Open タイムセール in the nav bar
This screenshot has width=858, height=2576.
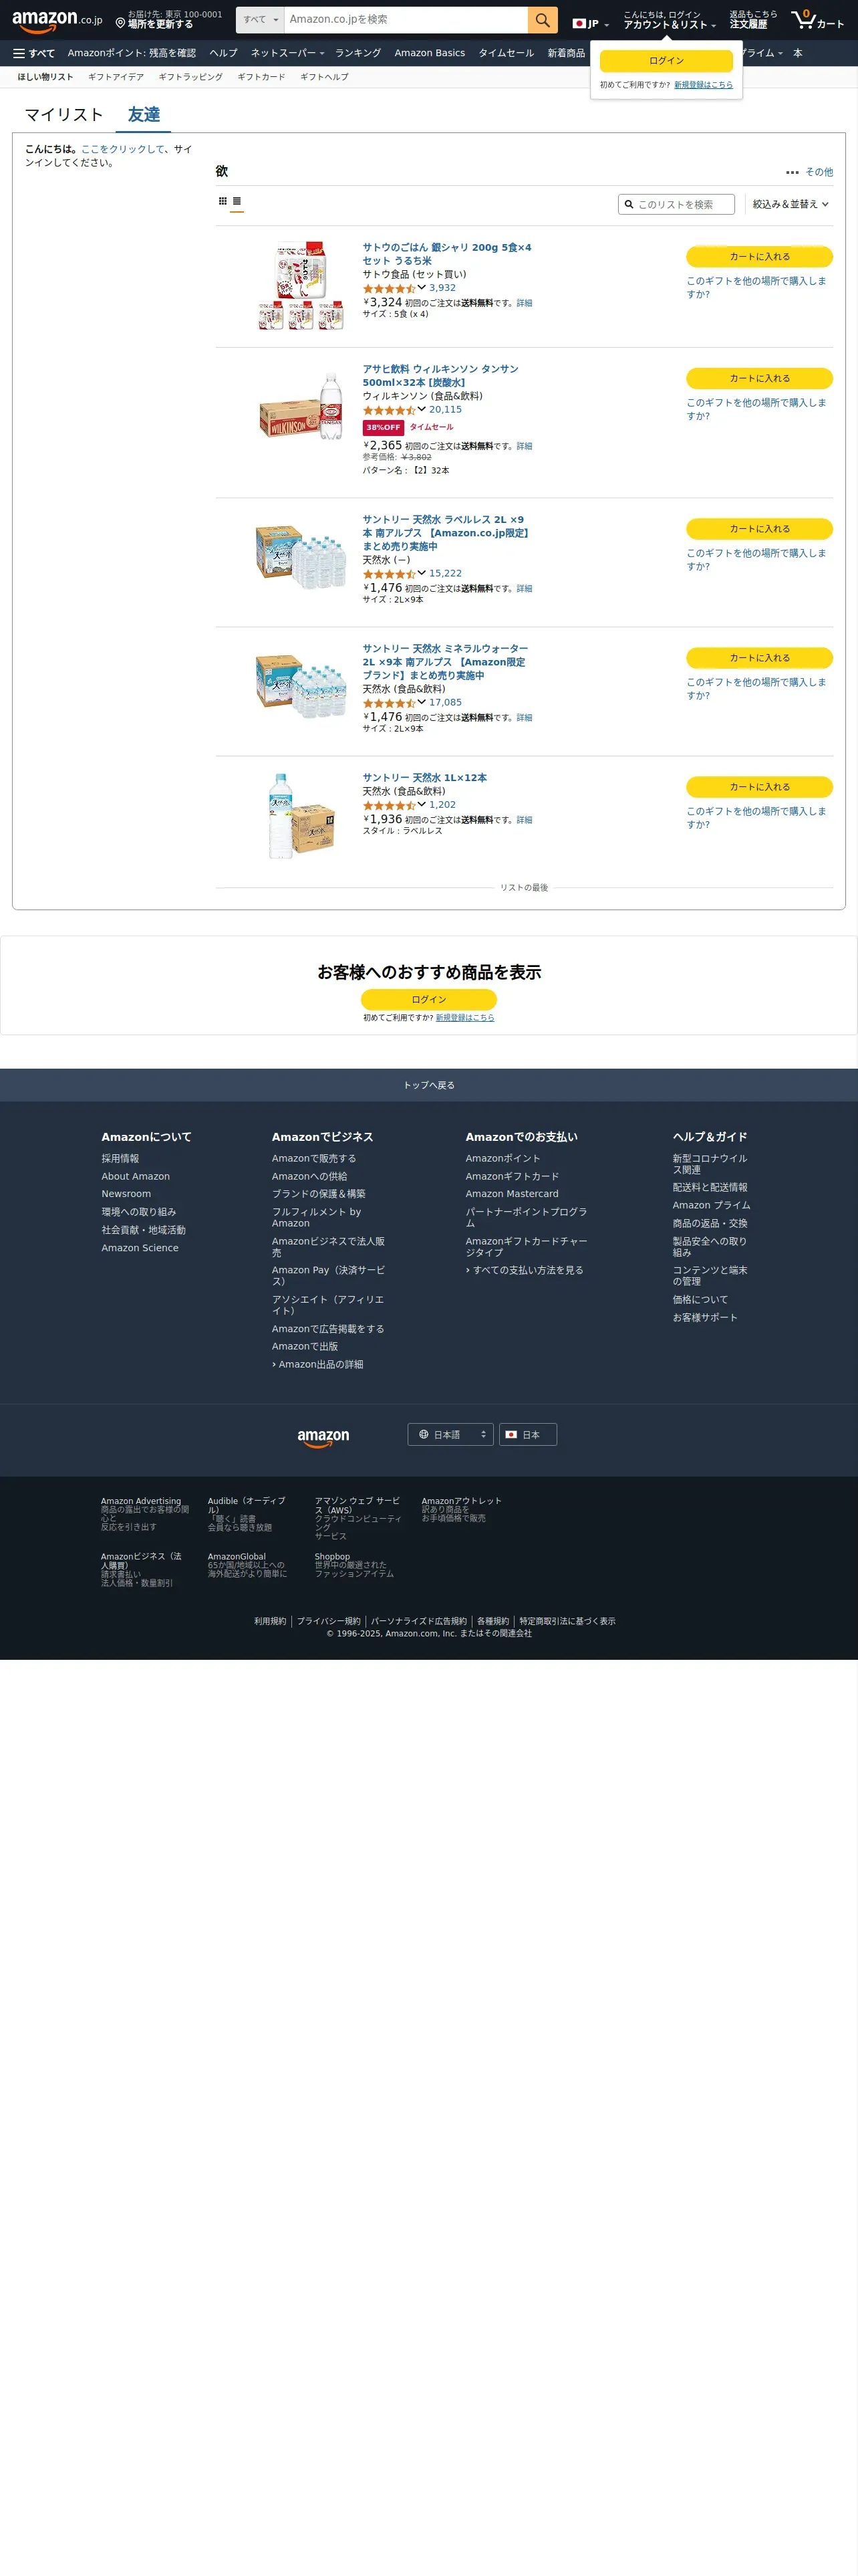pyautogui.click(x=505, y=53)
